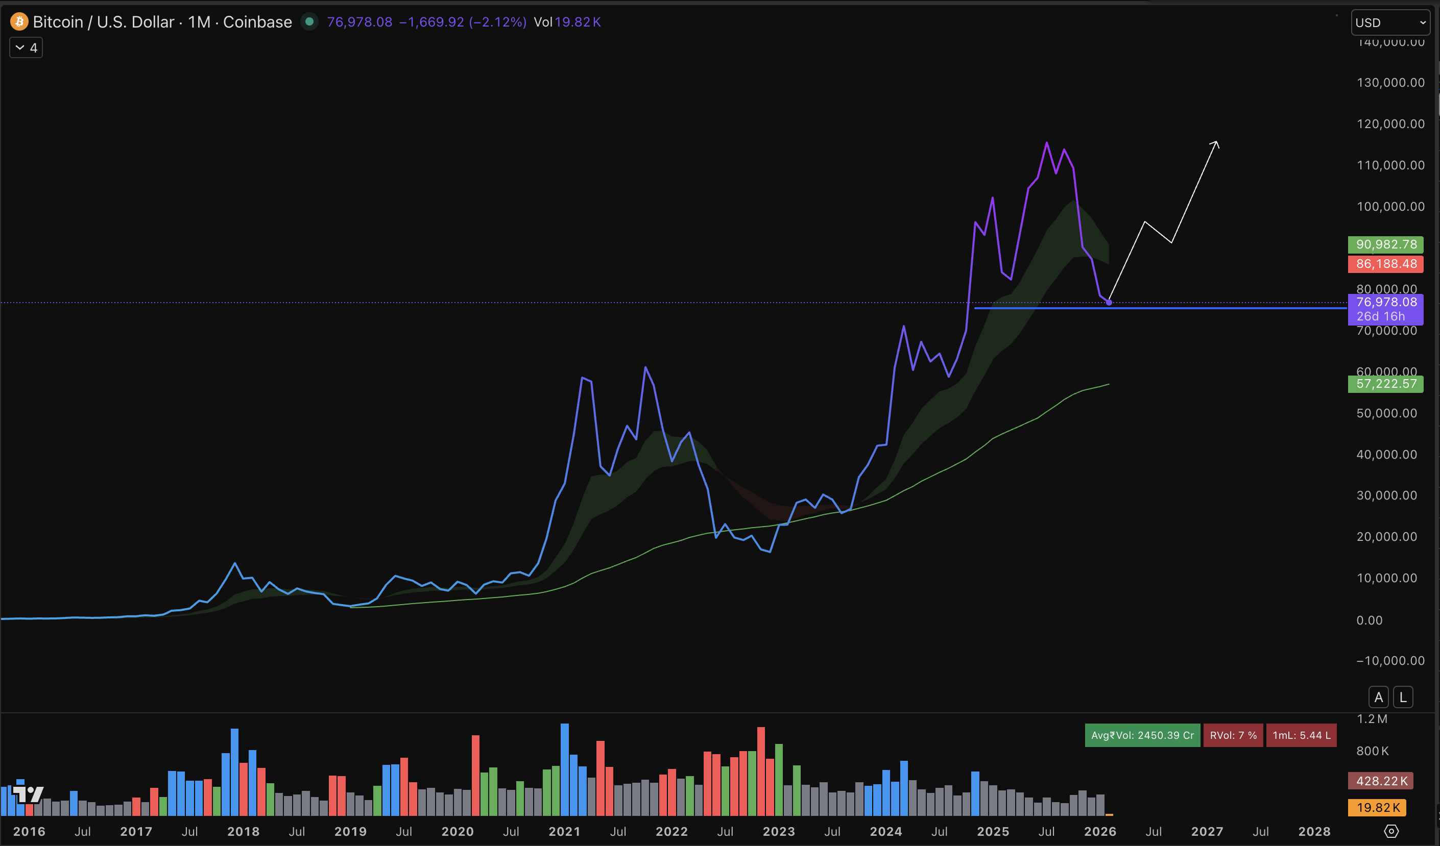
Task: Toggle logarithmic scale with the L icon
Action: (x=1403, y=696)
